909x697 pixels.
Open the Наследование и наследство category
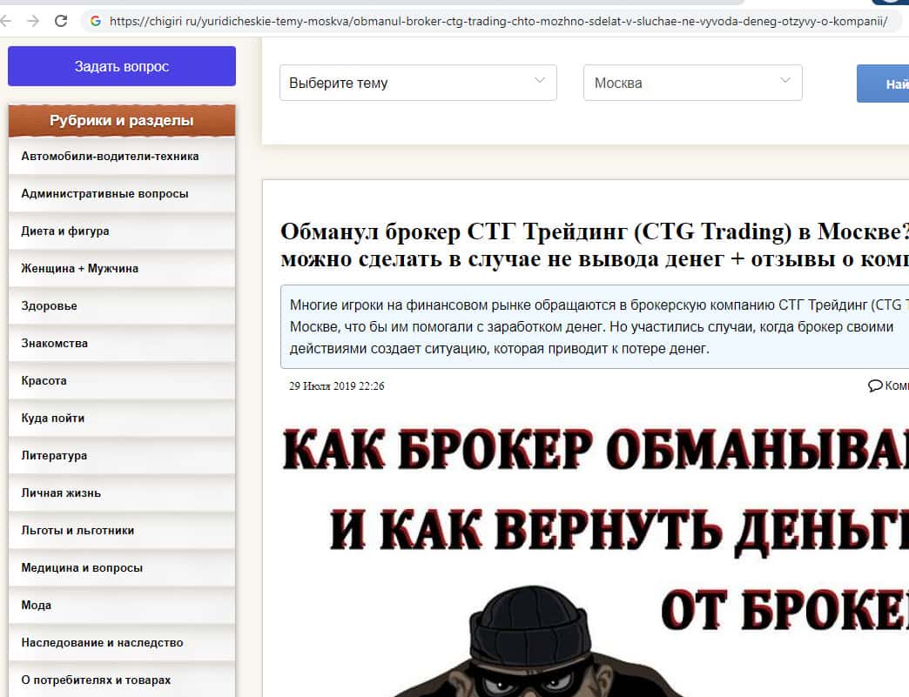coord(122,642)
